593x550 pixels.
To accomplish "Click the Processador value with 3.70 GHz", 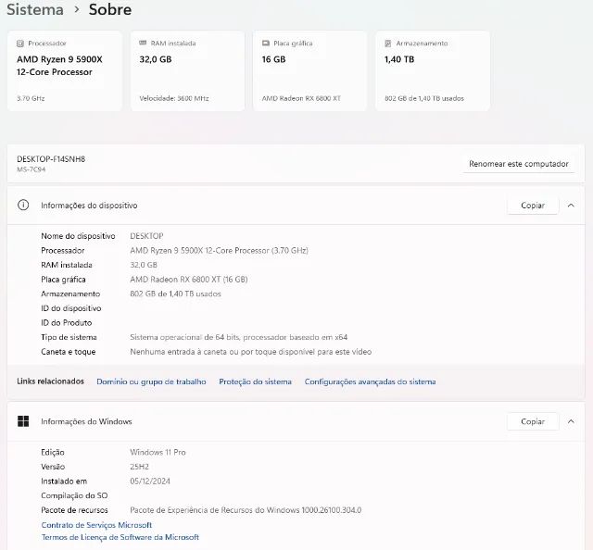I will pos(219,251).
